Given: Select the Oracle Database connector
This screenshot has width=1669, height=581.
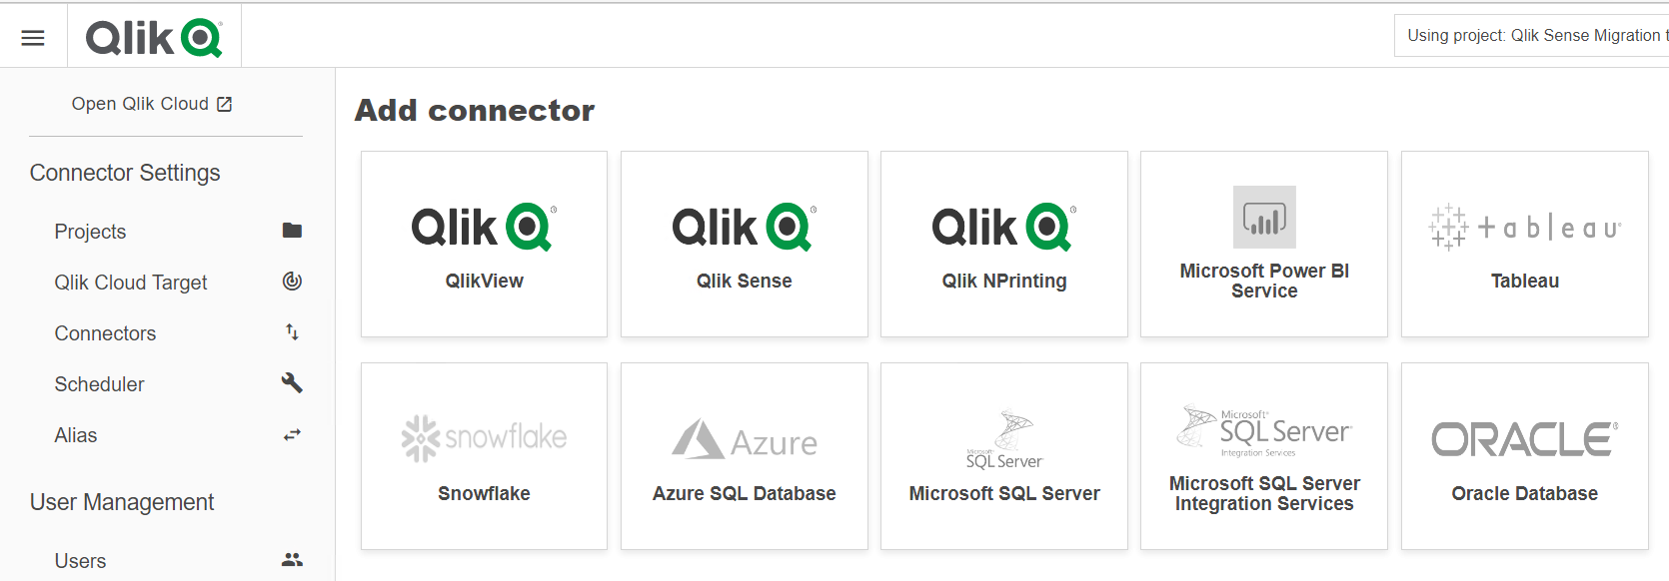Looking at the screenshot, I should click(1523, 456).
